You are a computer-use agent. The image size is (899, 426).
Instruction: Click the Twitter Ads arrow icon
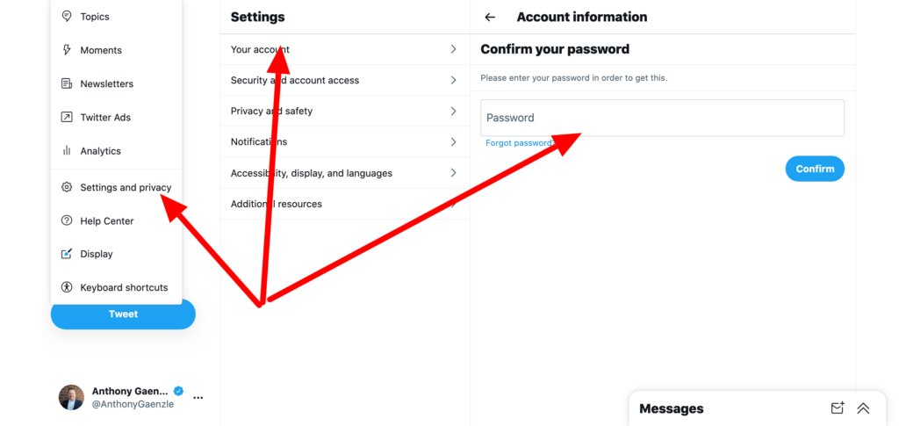coord(67,117)
